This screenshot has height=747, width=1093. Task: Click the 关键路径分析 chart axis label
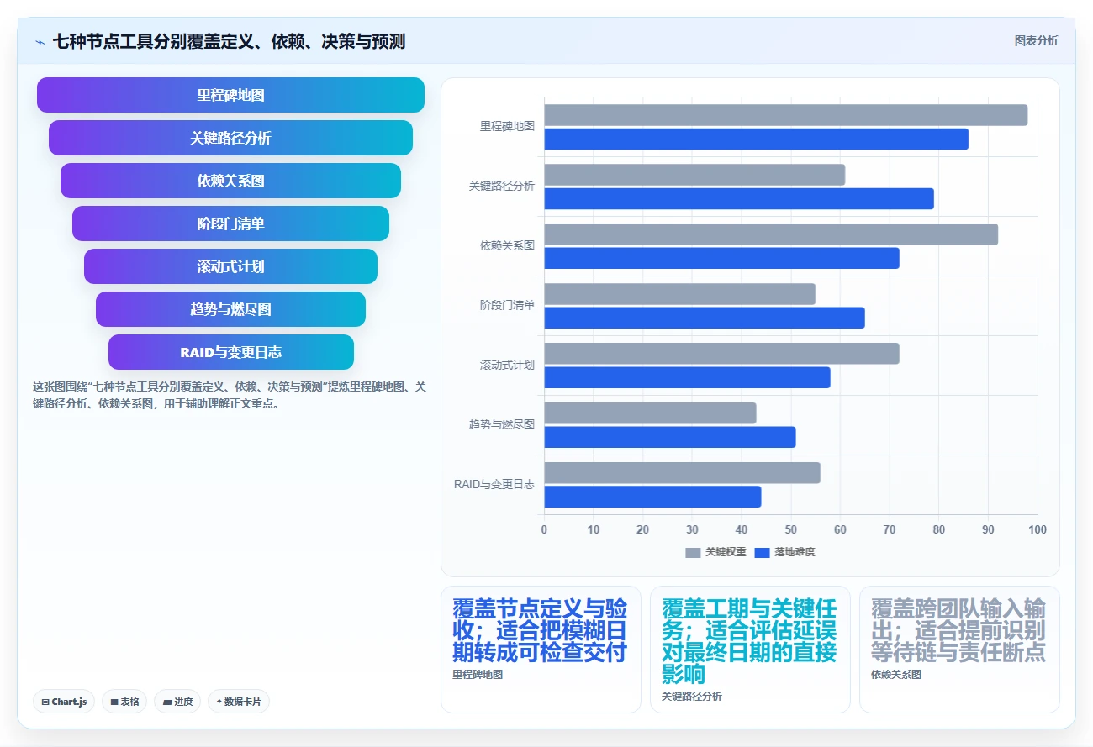click(501, 186)
